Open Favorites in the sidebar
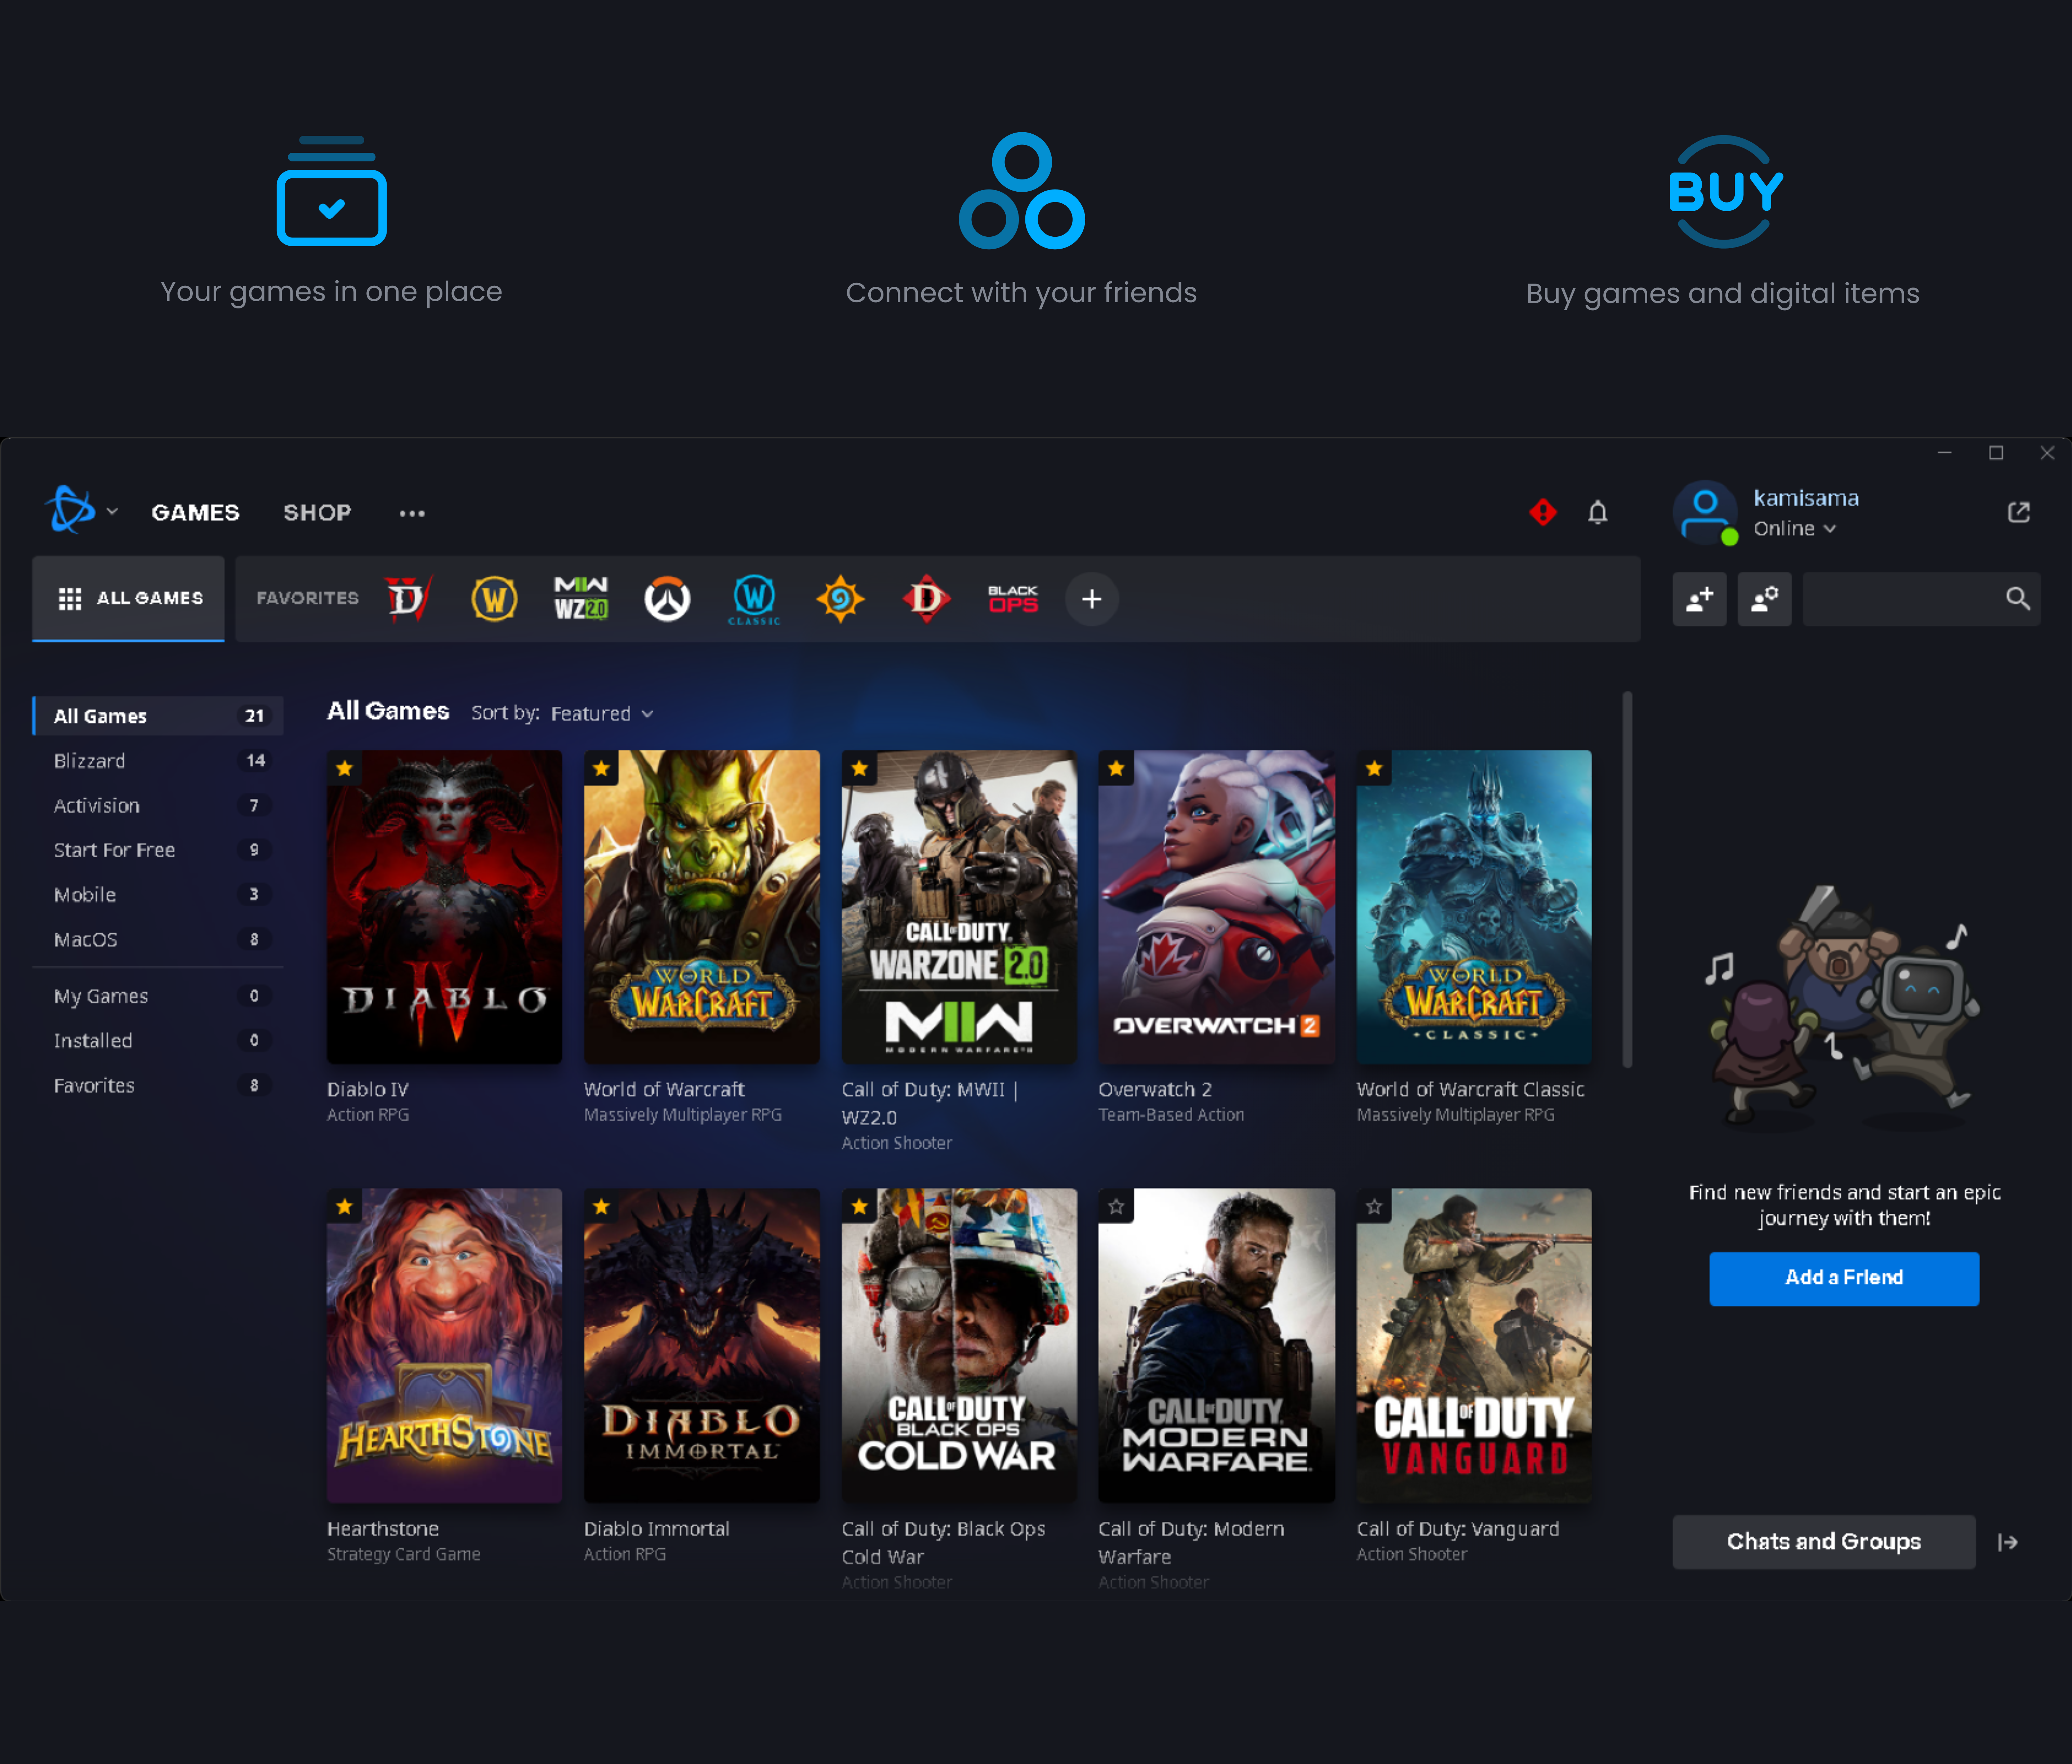The height and width of the screenshot is (1764, 2072). click(158, 1085)
